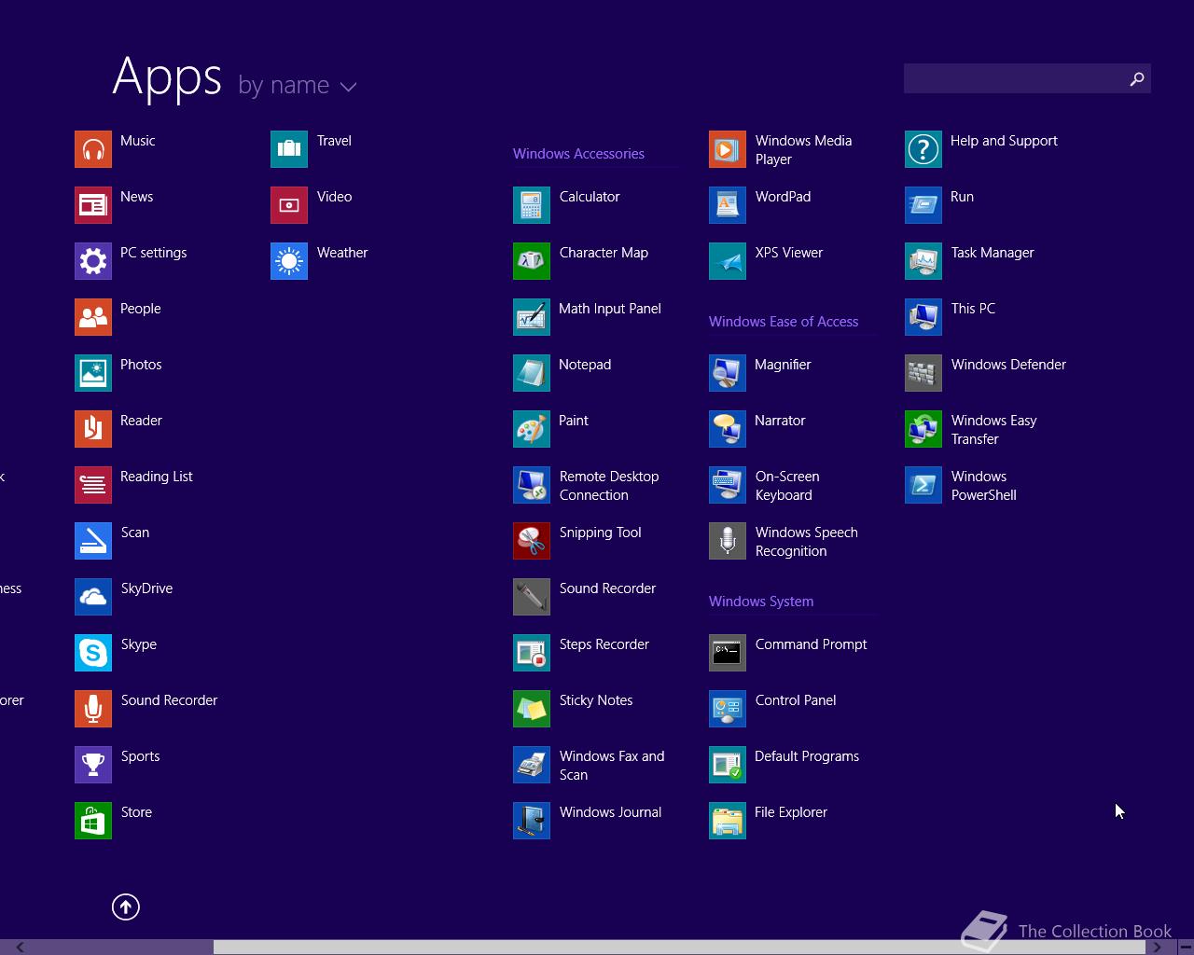Image resolution: width=1194 pixels, height=955 pixels.
Task: Expand the 'by name' sort dropdown
Action: pyautogui.click(x=298, y=86)
